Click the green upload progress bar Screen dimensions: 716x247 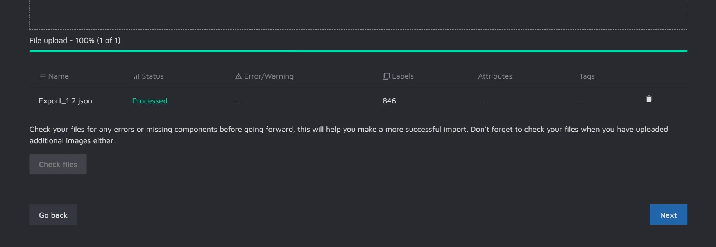pyautogui.click(x=358, y=51)
